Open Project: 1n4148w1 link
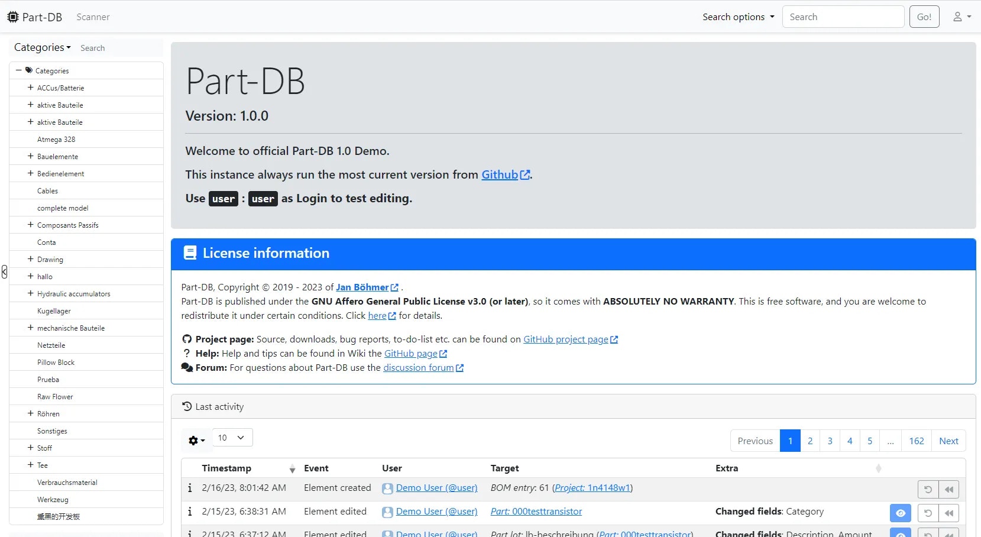Image resolution: width=981 pixels, height=537 pixels. (593, 488)
